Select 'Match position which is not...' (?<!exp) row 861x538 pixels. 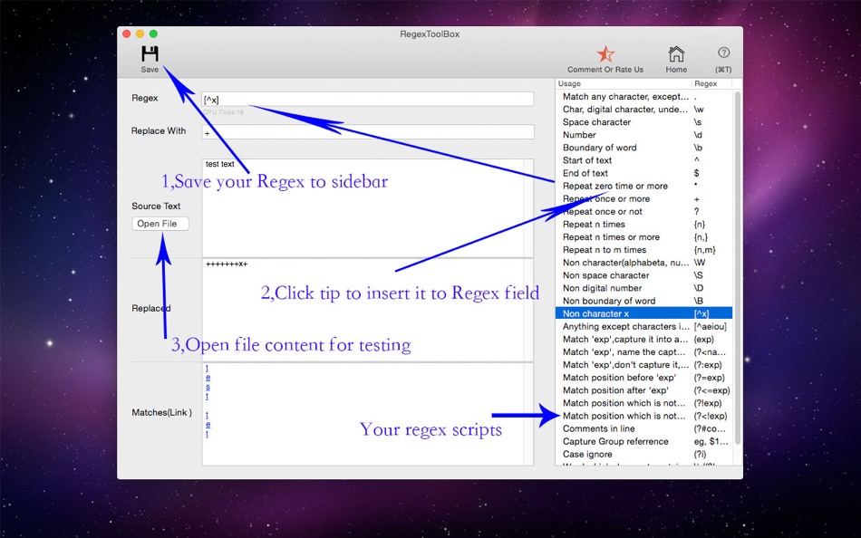click(643, 416)
